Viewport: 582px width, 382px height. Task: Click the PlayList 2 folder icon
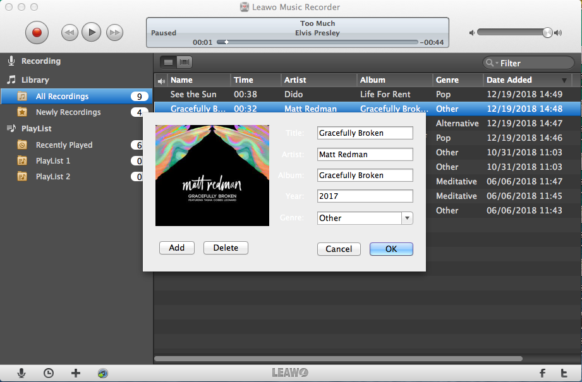click(x=22, y=177)
